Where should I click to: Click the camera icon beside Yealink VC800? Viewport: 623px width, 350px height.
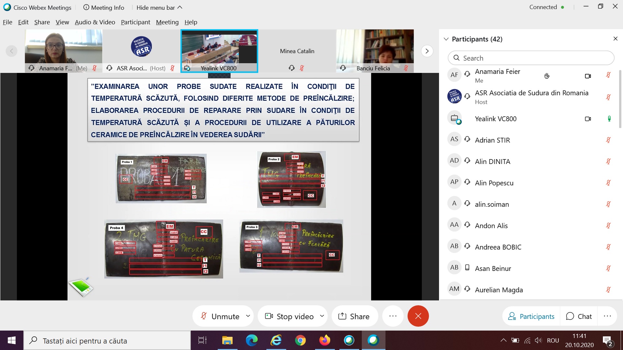point(588,119)
